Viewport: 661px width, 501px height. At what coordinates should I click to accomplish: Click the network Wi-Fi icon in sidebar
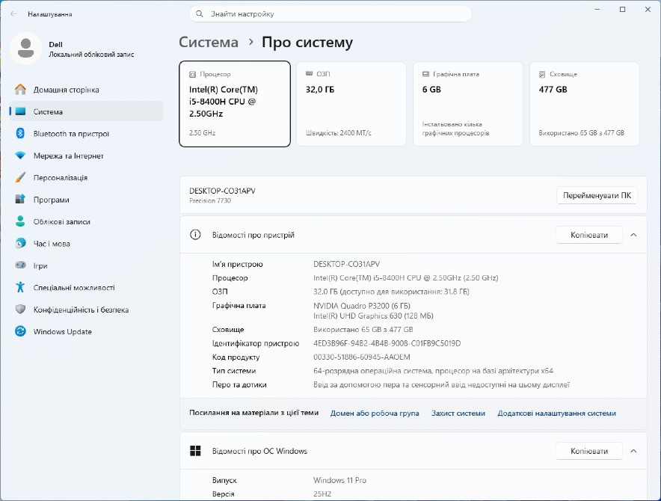click(20, 156)
